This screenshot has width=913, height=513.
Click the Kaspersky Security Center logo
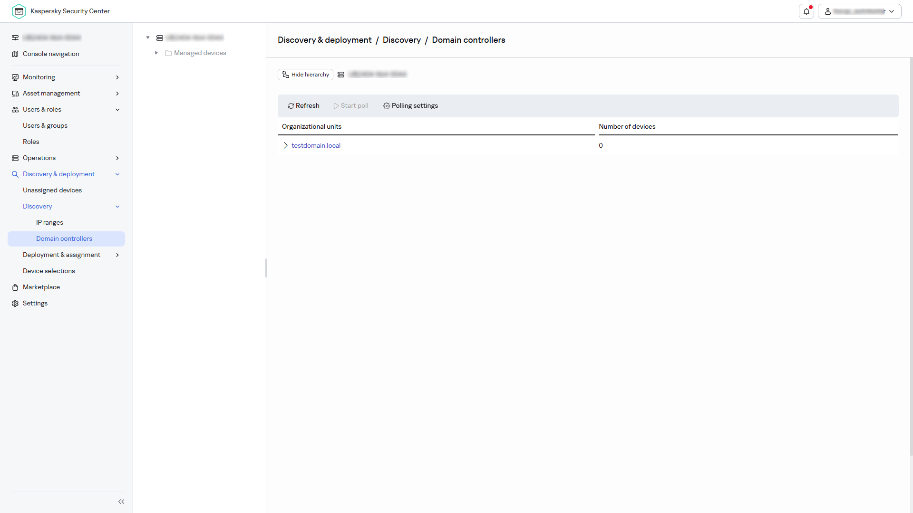(19, 11)
